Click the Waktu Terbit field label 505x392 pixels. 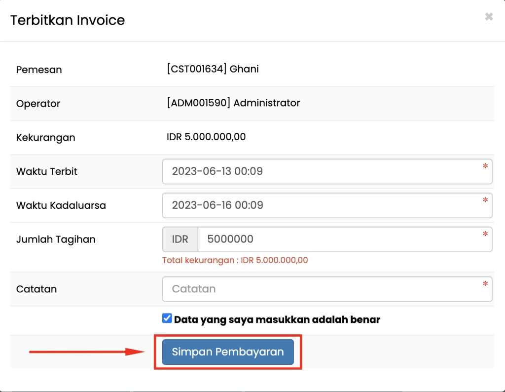pos(47,172)
